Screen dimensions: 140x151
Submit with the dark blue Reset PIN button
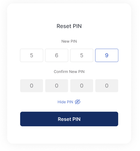pos(69,119)
